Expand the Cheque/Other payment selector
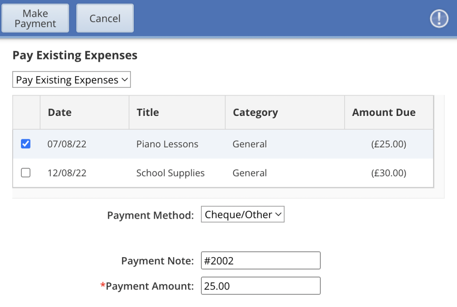Viewport: 457px width, 307px height. click(x=242, y=214)
